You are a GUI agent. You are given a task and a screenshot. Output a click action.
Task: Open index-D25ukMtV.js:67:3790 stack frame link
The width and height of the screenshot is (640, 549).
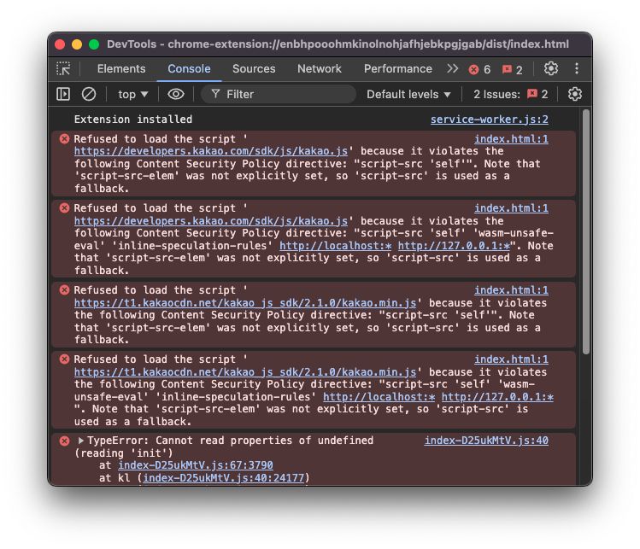point(196,465)
